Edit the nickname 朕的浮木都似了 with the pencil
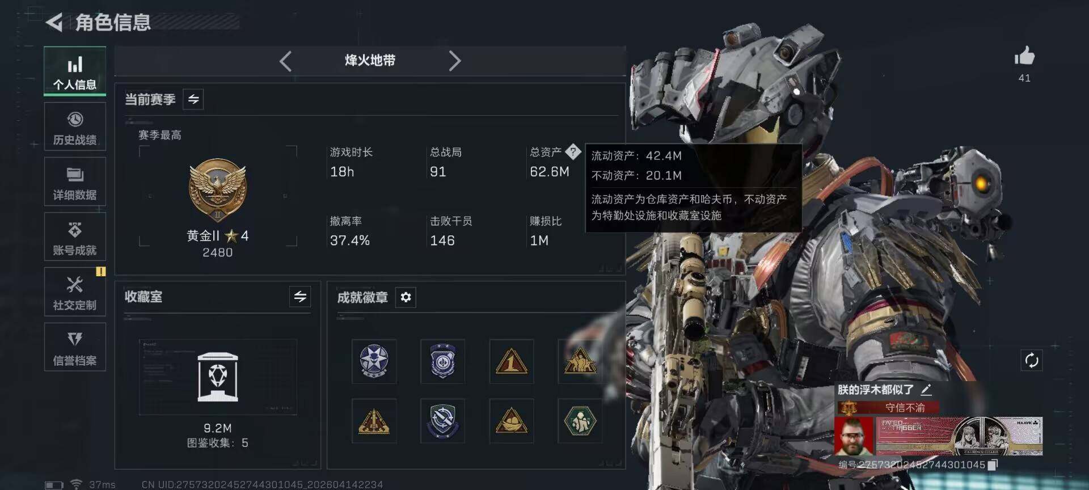 click(926, 390)
